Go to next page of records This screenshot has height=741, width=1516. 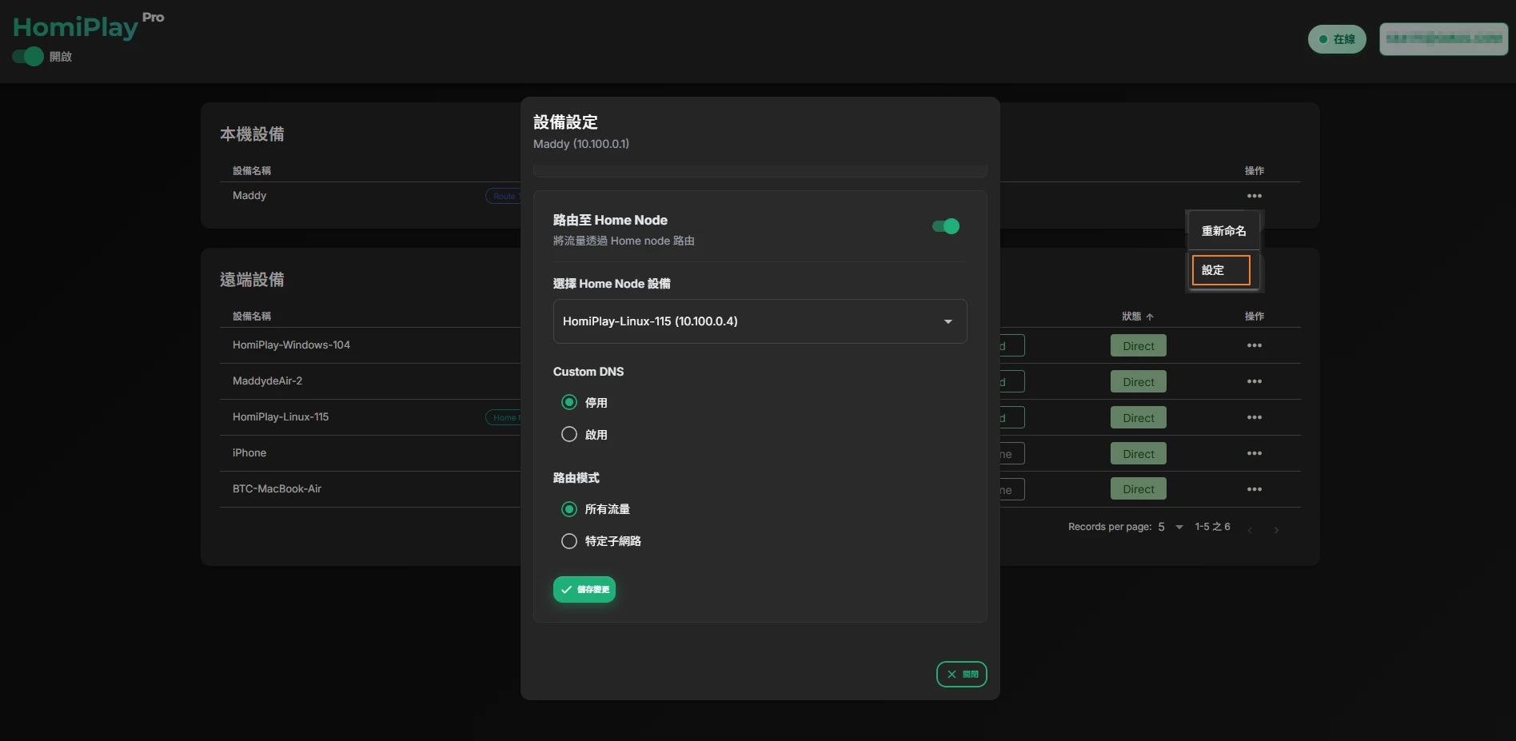(1276, 530)
